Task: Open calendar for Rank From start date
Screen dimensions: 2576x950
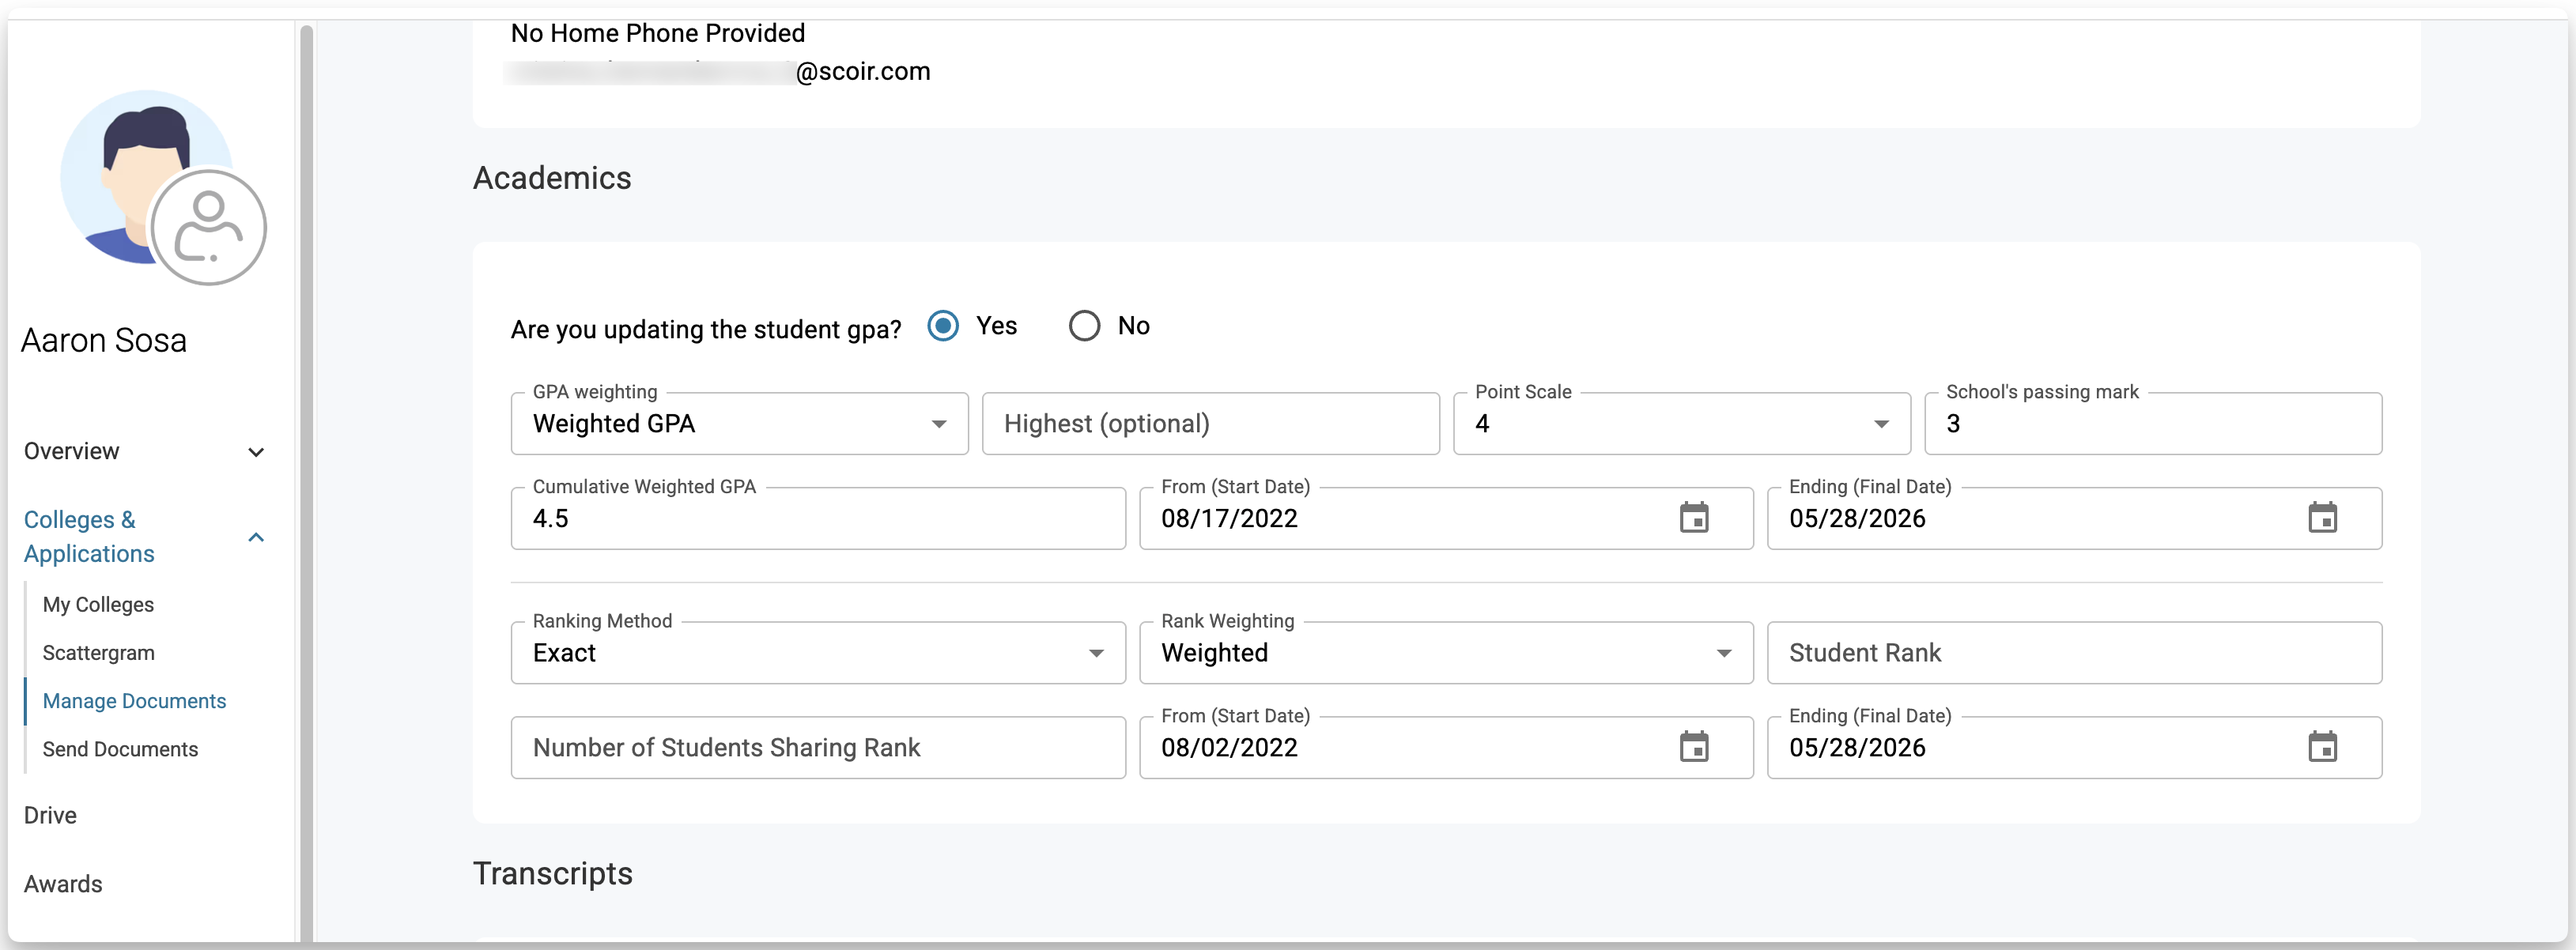Action: tap(1693, 747)
